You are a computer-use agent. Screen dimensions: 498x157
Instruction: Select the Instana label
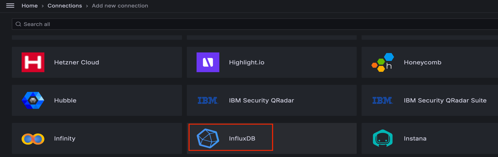click(415, 138)
